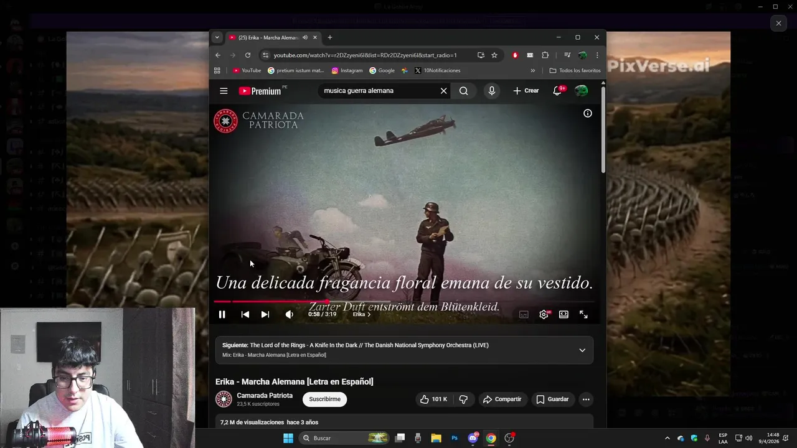The image size is (797, 448).
Task: Open Chrome media controls icon
Action: point(567,55)
